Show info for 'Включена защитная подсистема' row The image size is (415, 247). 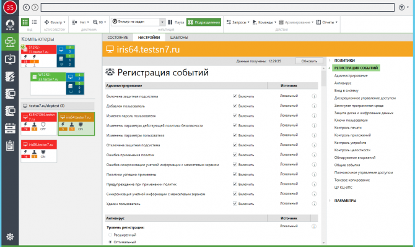tap(314, 96)
